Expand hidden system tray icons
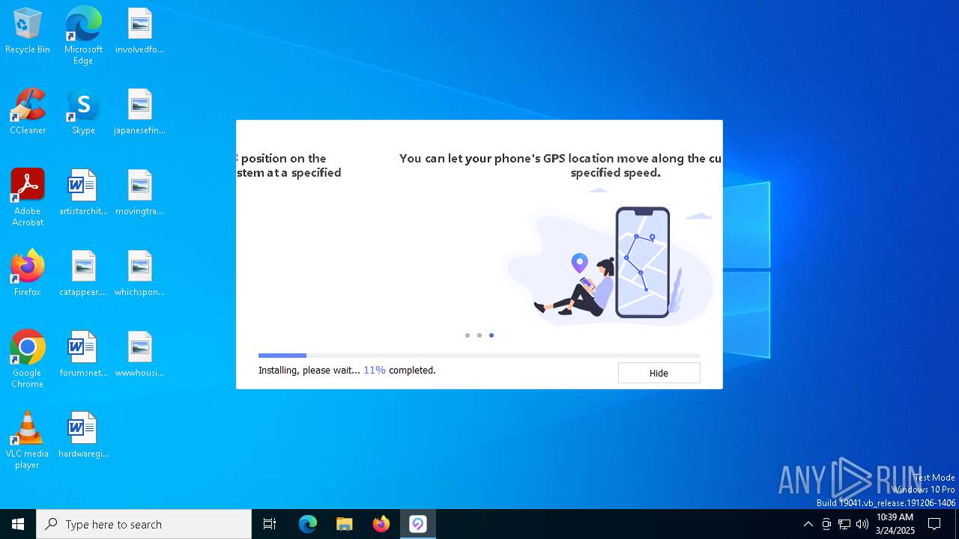 [x=808, y=524]
